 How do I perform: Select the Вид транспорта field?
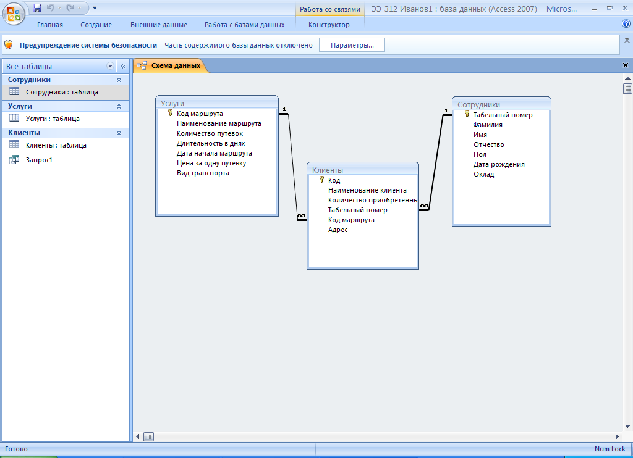[203, 173]
